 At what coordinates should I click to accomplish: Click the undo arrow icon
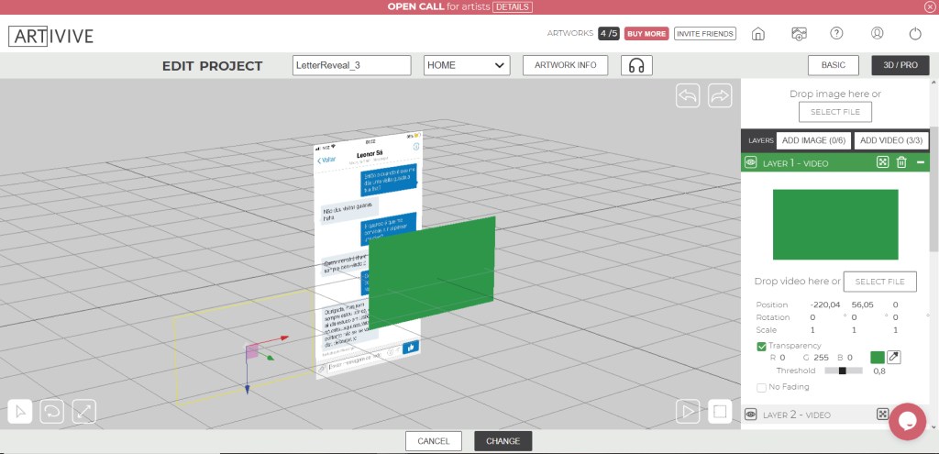689,95
